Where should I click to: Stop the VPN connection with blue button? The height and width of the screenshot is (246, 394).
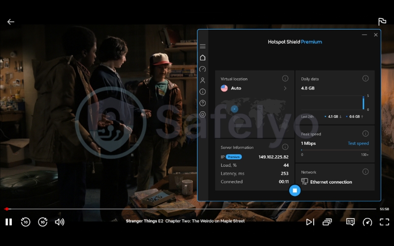(x=295, y=190)
